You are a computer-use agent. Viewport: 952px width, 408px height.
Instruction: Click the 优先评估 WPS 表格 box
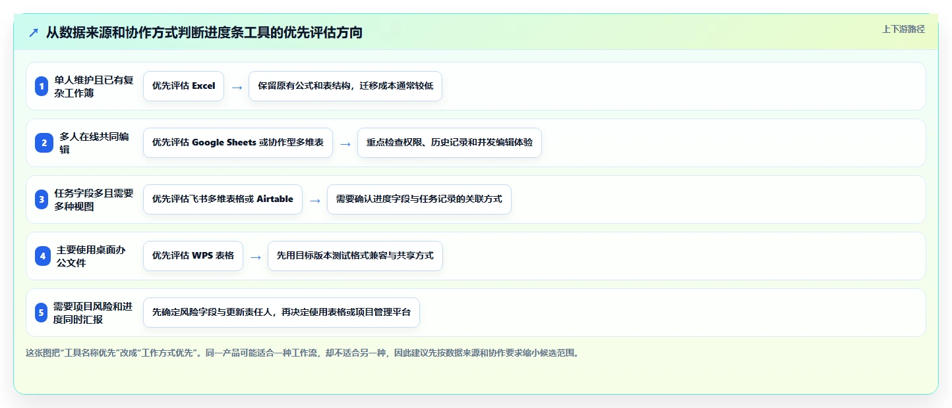tap(193, 256)
